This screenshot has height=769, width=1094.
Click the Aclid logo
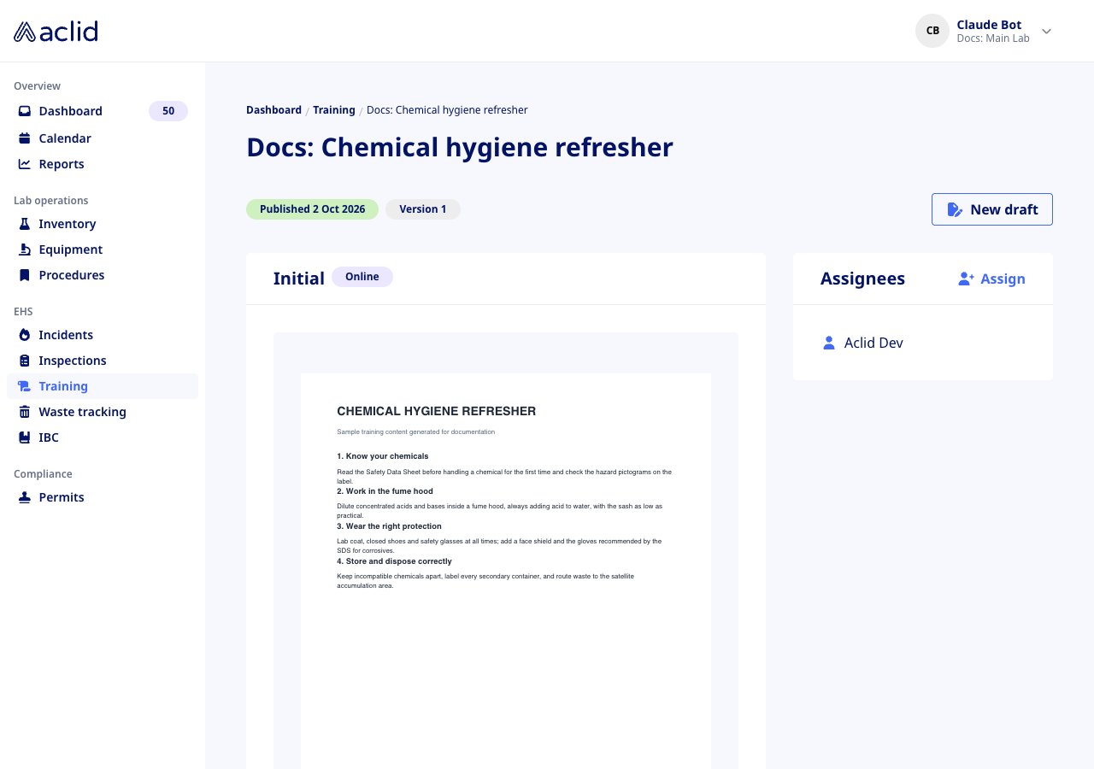[56, 32]
